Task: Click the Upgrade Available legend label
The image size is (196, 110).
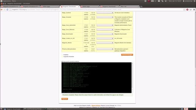Action: 69,57
